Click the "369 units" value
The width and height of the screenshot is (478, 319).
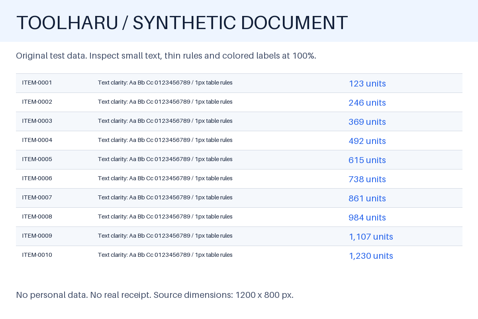click(367, 122)
